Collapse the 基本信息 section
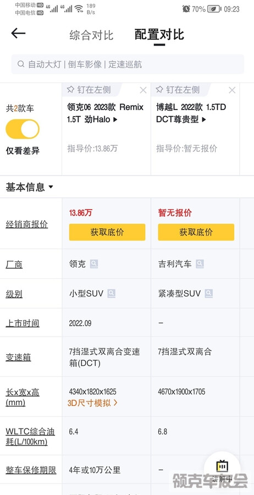Viewport: 254px width, 495px height. pyautogui.click(x=30, y=187)
